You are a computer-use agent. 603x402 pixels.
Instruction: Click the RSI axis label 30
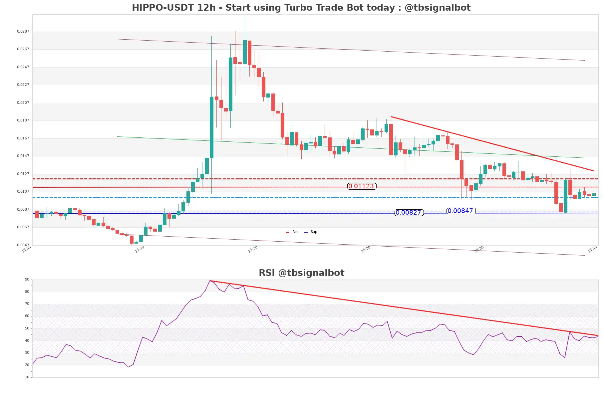(27, 353)
